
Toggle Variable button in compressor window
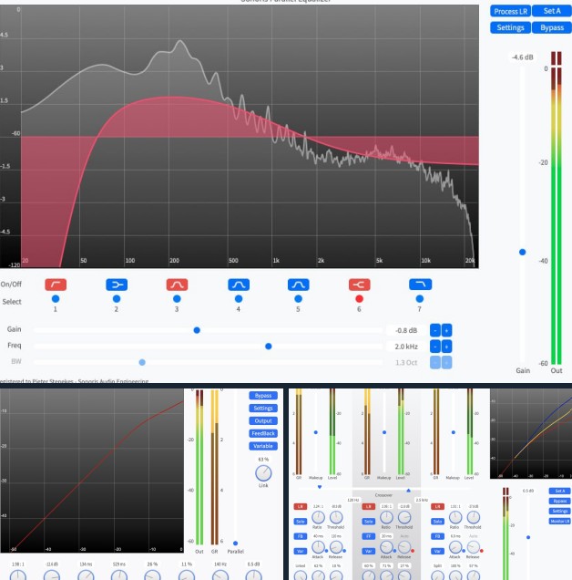coord(263,446)
